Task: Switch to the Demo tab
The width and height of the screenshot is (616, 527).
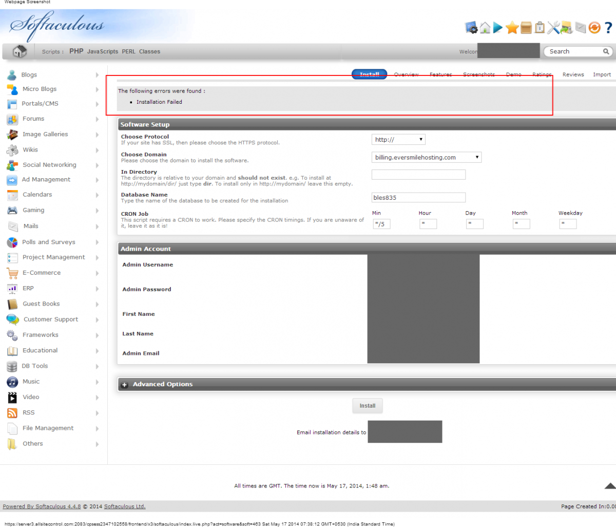Action: (514, 74)
